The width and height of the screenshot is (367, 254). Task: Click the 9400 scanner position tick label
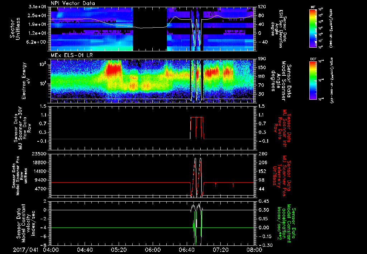click(x=41, y=180)
